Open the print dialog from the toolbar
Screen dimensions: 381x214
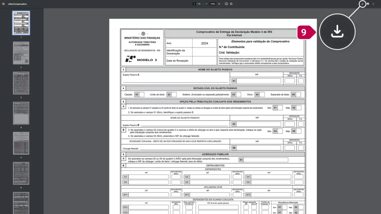pos(368,4)
